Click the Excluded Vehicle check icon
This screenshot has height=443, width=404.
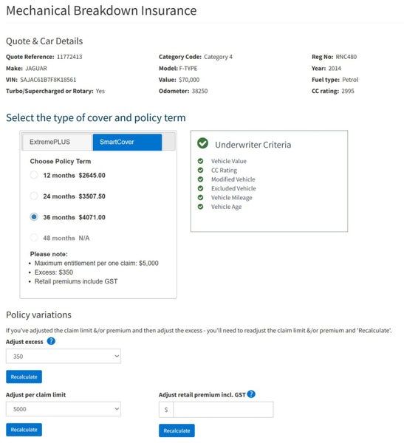pos(200,188)
